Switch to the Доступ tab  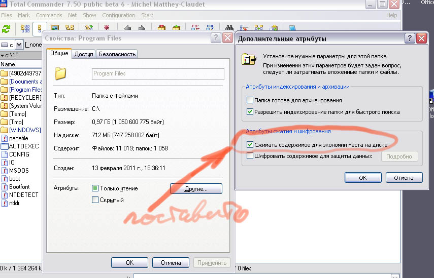pos(84,54)
